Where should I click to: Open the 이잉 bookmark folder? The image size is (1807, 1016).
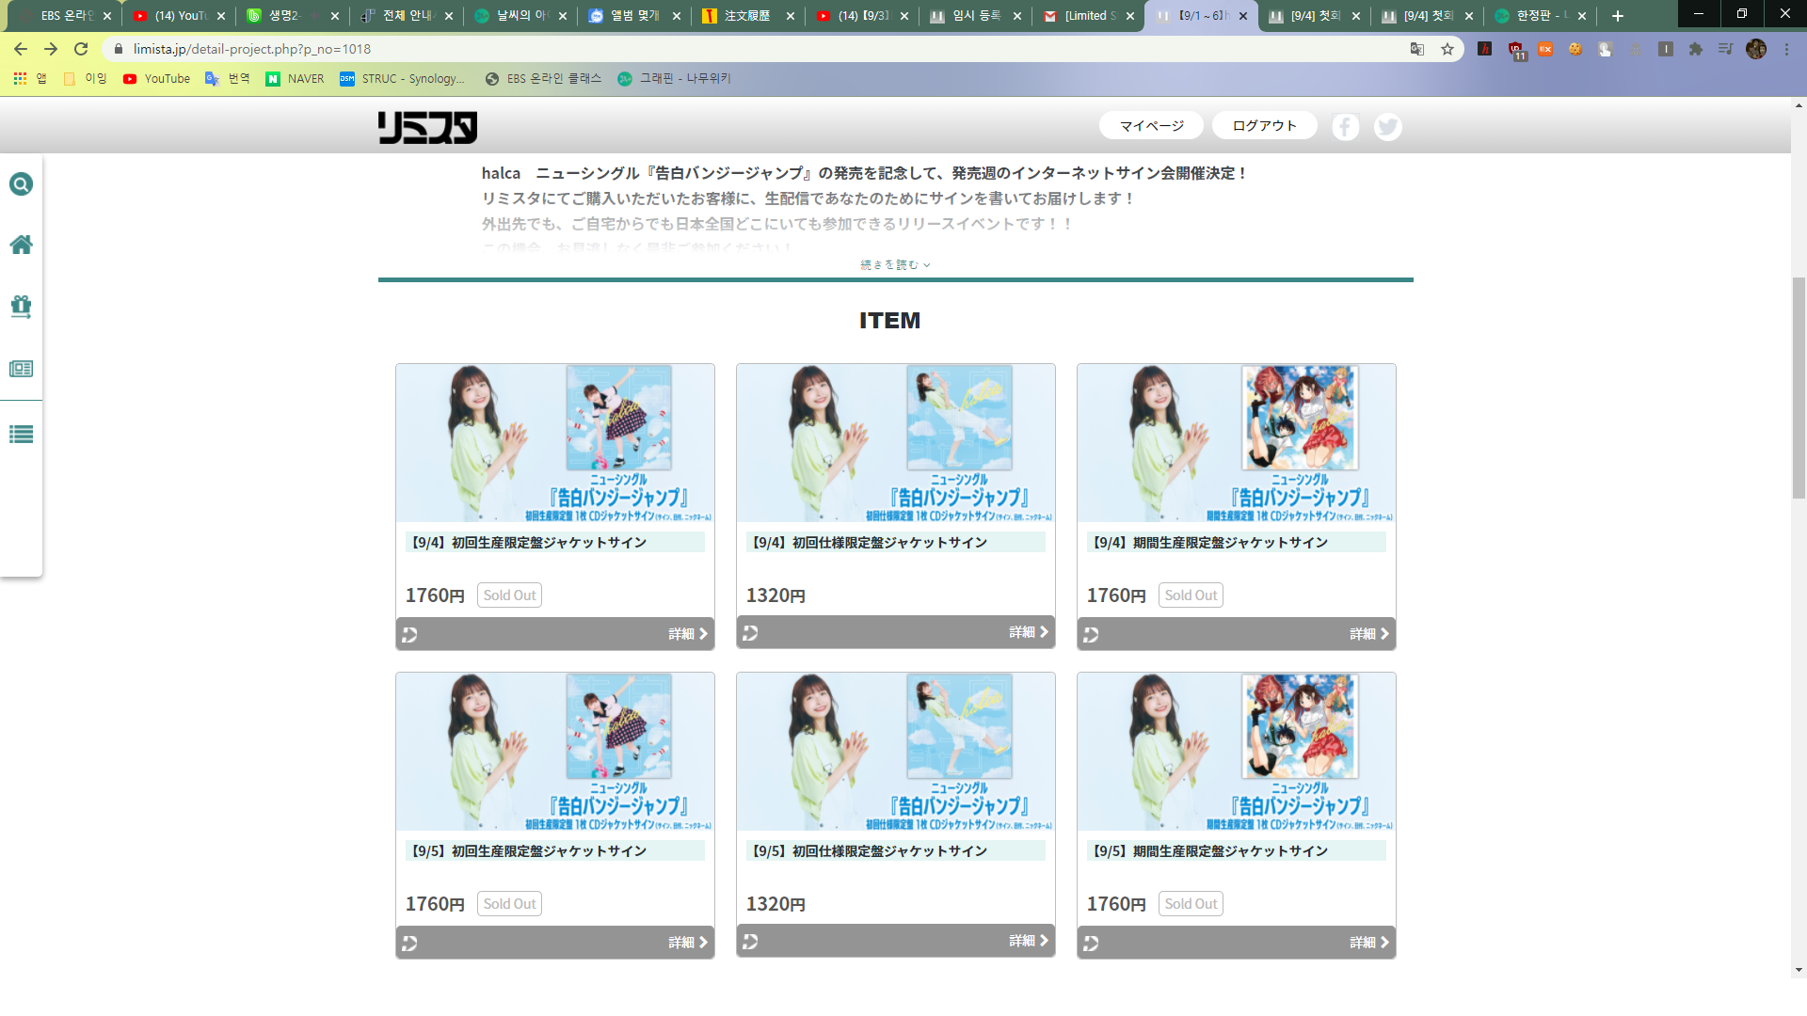(x=86, y=79)
